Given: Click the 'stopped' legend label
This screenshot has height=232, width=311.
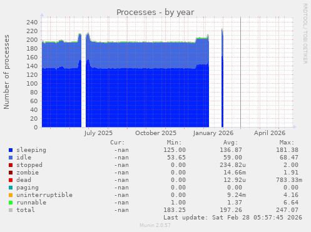Looking at the screenshot, I should point(29,165).
